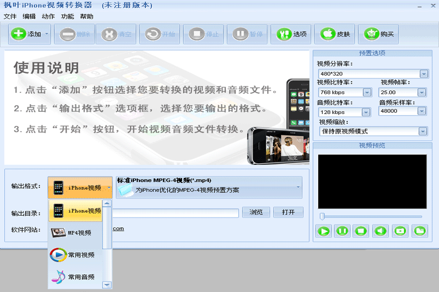Expand the frame rate 25.00 dropdown
The height and width of the screenshot is (292, 439).
421,92
